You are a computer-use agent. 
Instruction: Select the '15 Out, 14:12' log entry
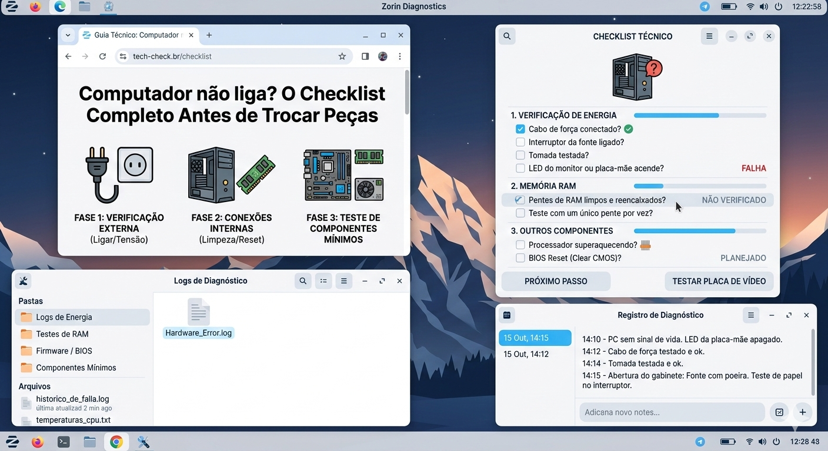[x=526, y=354]
